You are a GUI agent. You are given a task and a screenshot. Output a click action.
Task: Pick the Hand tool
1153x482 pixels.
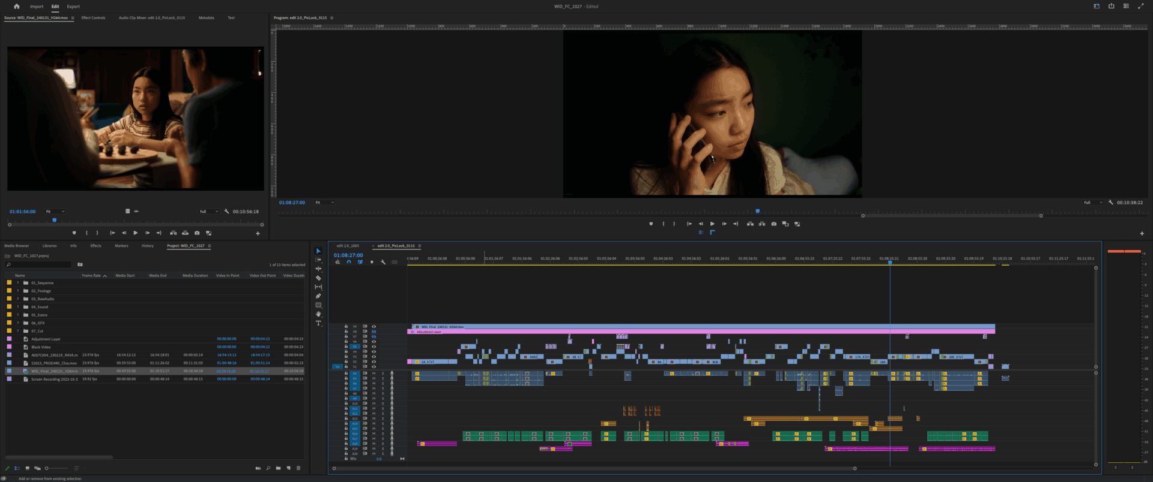(318, 314)
